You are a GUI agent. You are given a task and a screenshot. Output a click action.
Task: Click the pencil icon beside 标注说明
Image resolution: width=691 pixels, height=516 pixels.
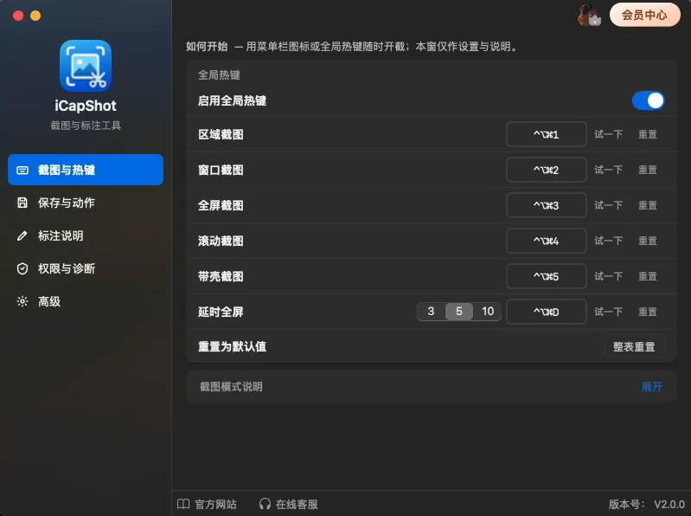[22, 236]
